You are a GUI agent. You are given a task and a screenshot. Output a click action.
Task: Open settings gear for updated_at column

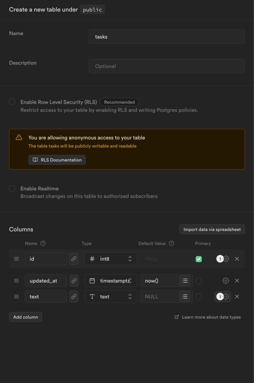click(x=226, y=281)
